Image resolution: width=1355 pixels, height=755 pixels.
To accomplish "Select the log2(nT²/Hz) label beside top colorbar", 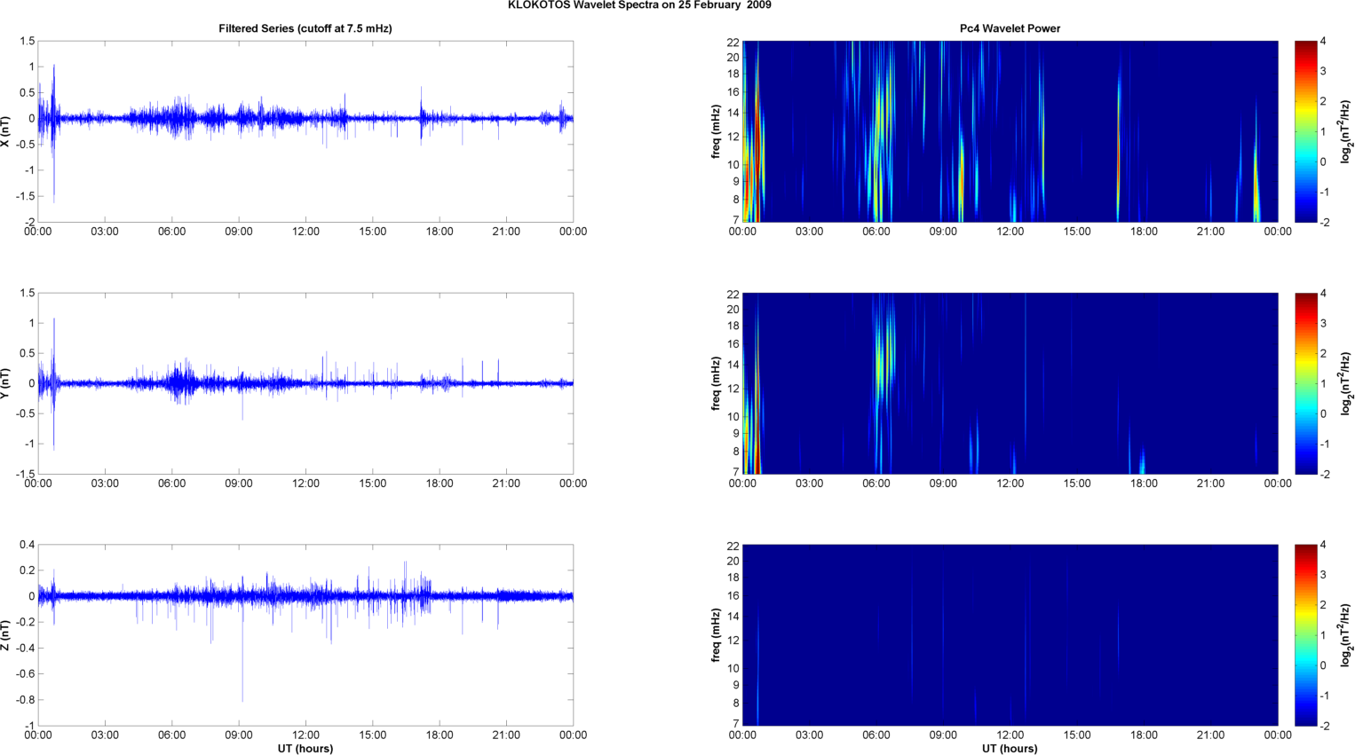I will (1346, 131).
